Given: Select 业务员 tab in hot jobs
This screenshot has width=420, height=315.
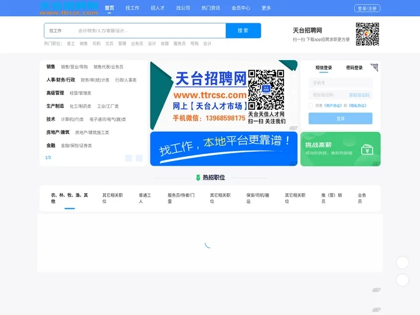Looking at the screenshot, I should (362, 198).
